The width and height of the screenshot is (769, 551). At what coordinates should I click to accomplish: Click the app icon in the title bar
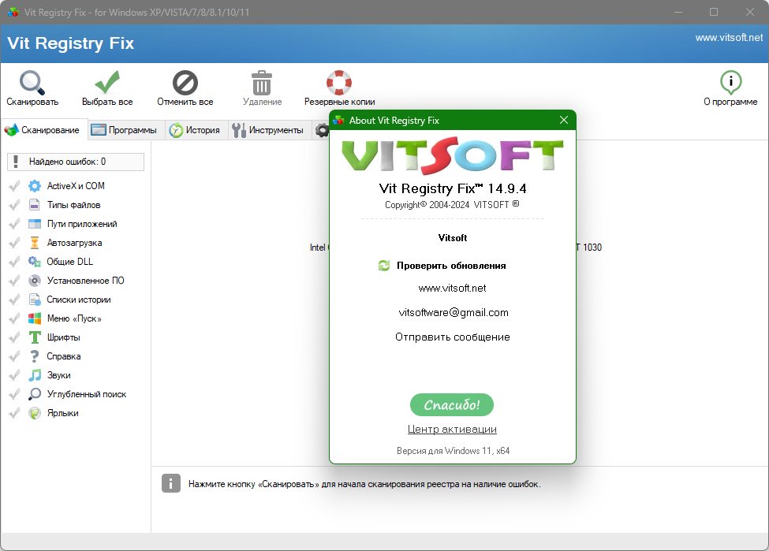13,12
